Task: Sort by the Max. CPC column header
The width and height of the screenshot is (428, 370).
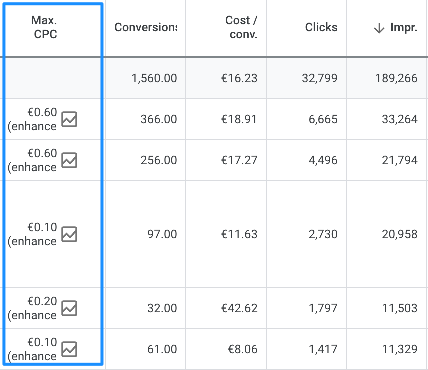Action: 44,27
